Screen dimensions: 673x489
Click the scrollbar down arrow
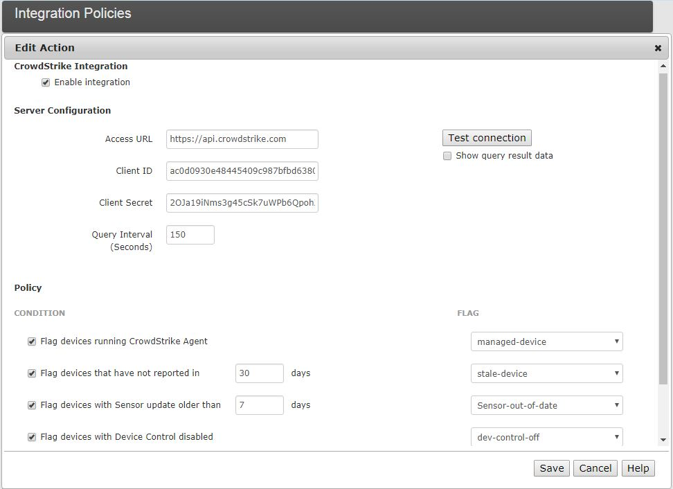(x=663, y=440)
